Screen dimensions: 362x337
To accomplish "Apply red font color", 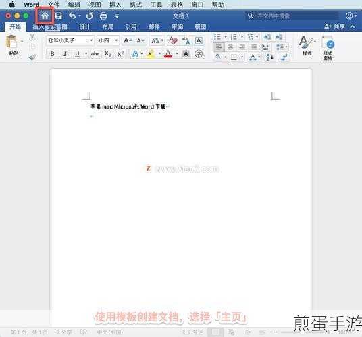I will coord(168,54).
